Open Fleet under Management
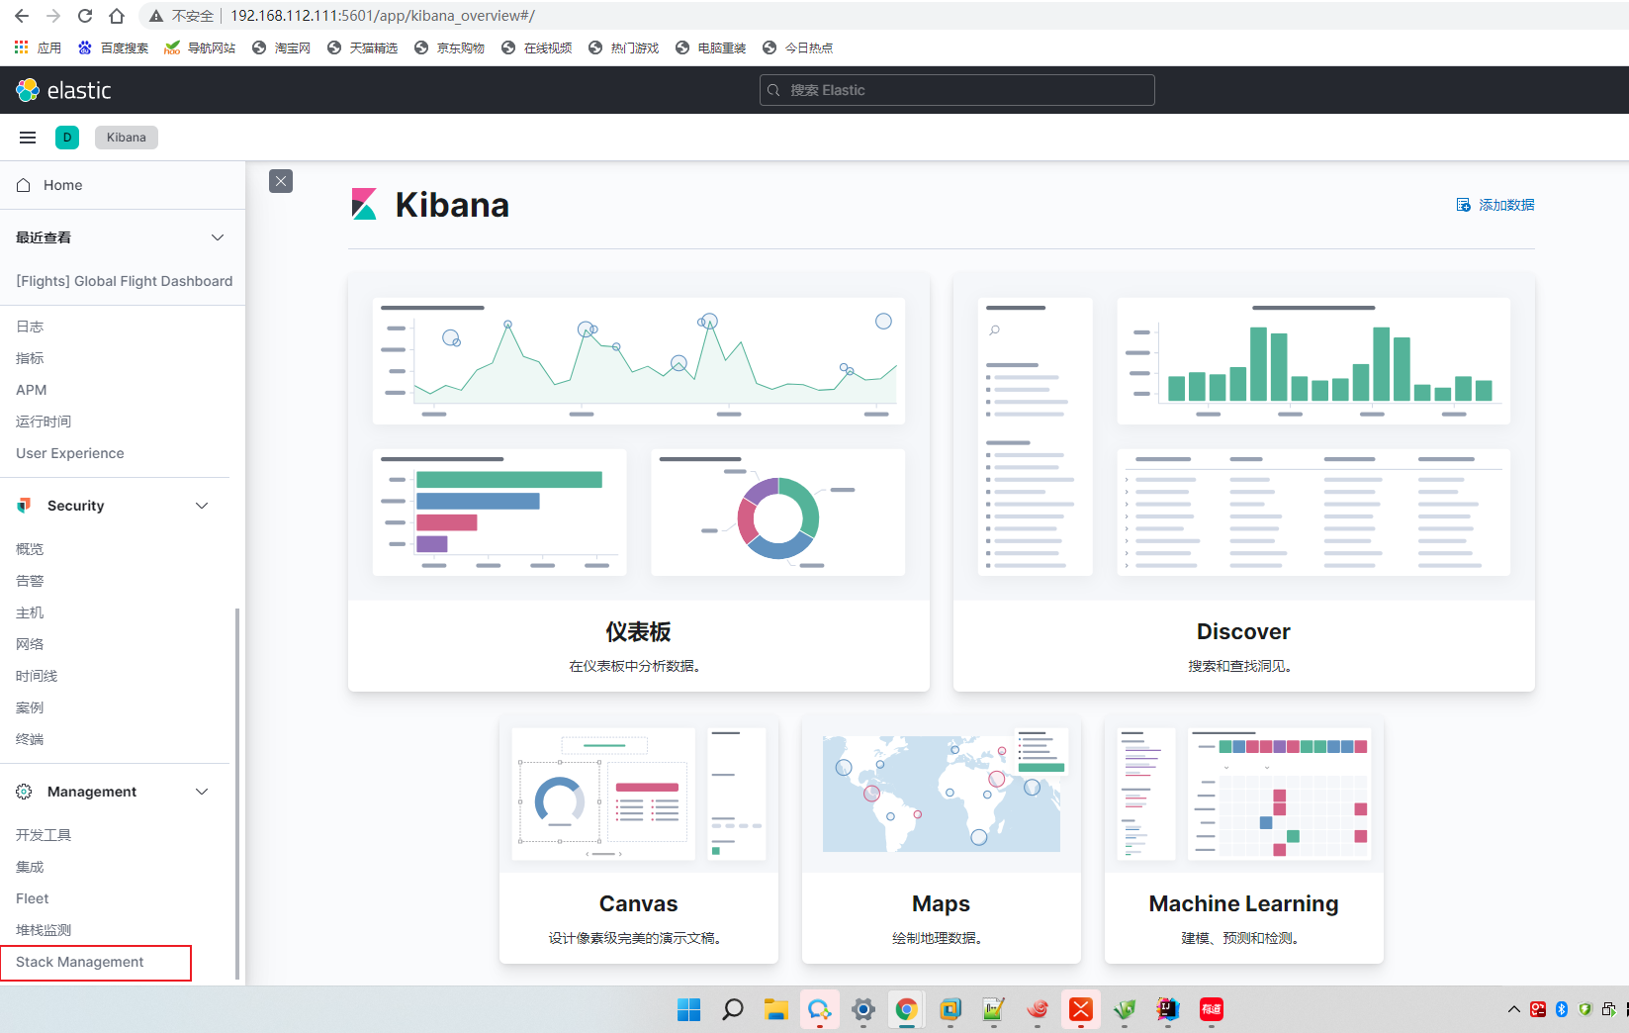Viewport: 1629px width, 1033px height. pyautogui.click(x=33, y=898)
